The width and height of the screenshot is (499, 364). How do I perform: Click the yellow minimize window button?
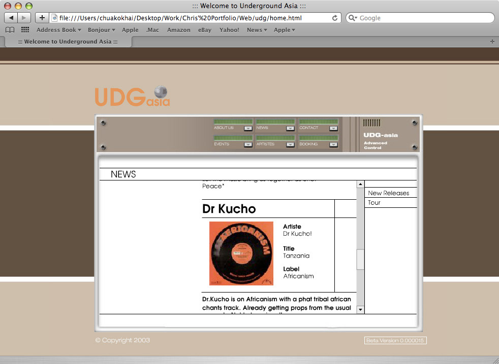tap(18, 6)
